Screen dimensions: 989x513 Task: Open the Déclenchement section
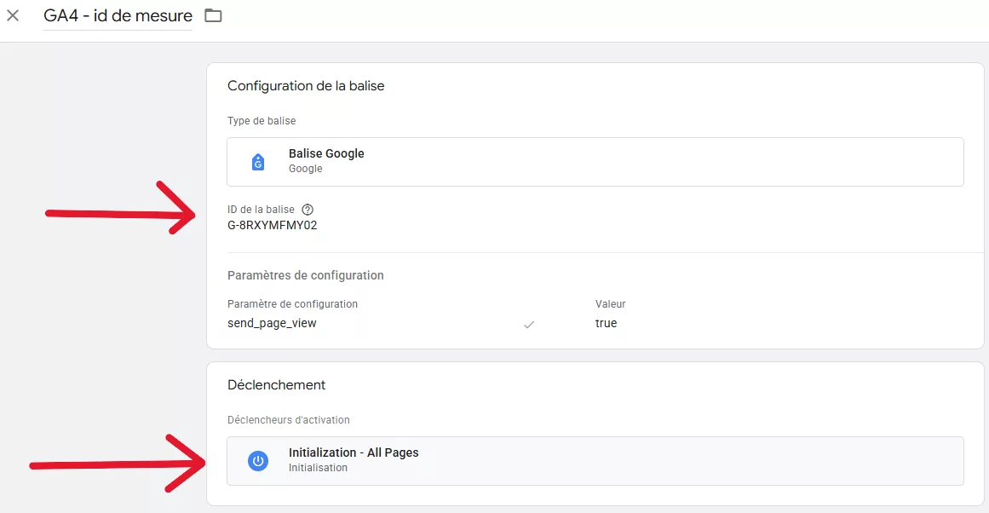pyautogui.click(x=276, y=384)
